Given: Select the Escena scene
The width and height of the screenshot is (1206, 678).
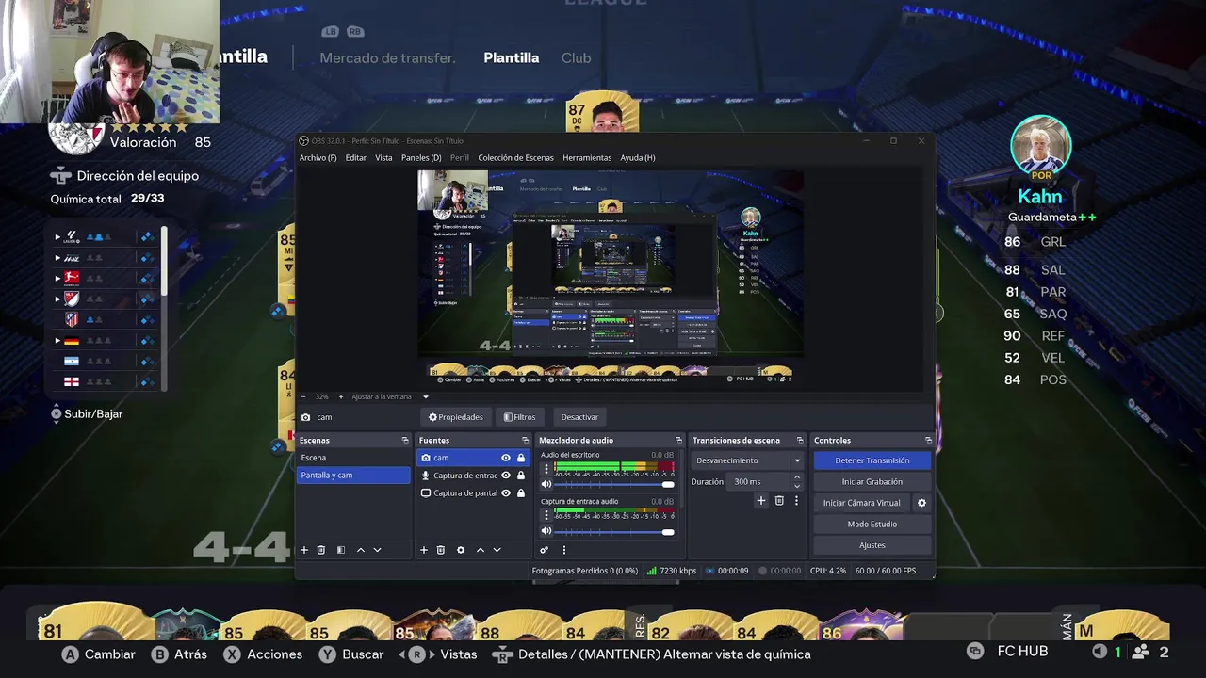Looking at the screenshot, I should (x=353, y=458).
